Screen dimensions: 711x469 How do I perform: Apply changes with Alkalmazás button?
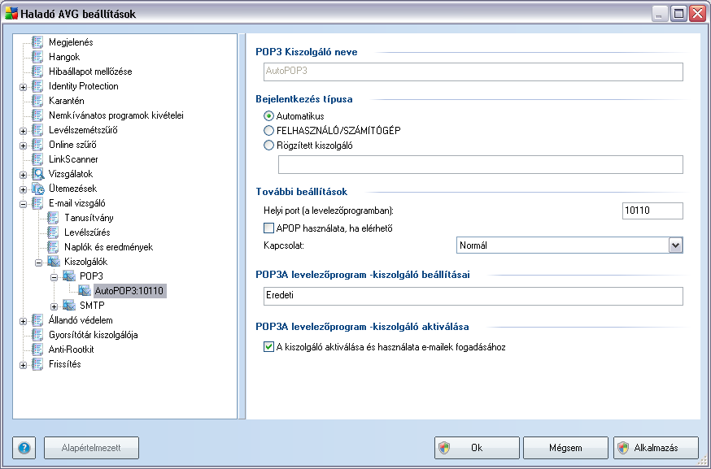click(x=656, y=448)
